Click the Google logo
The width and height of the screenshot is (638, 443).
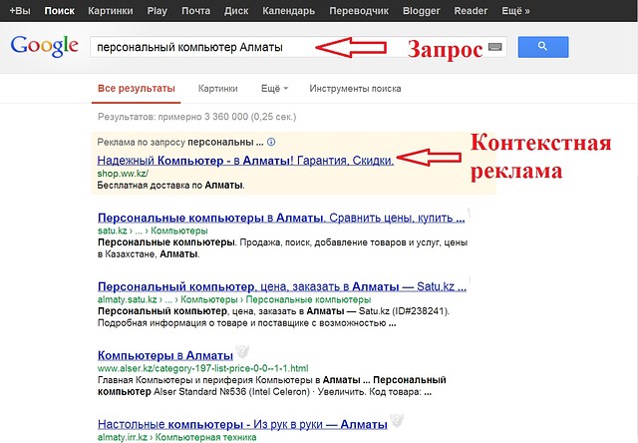(44, 47)
